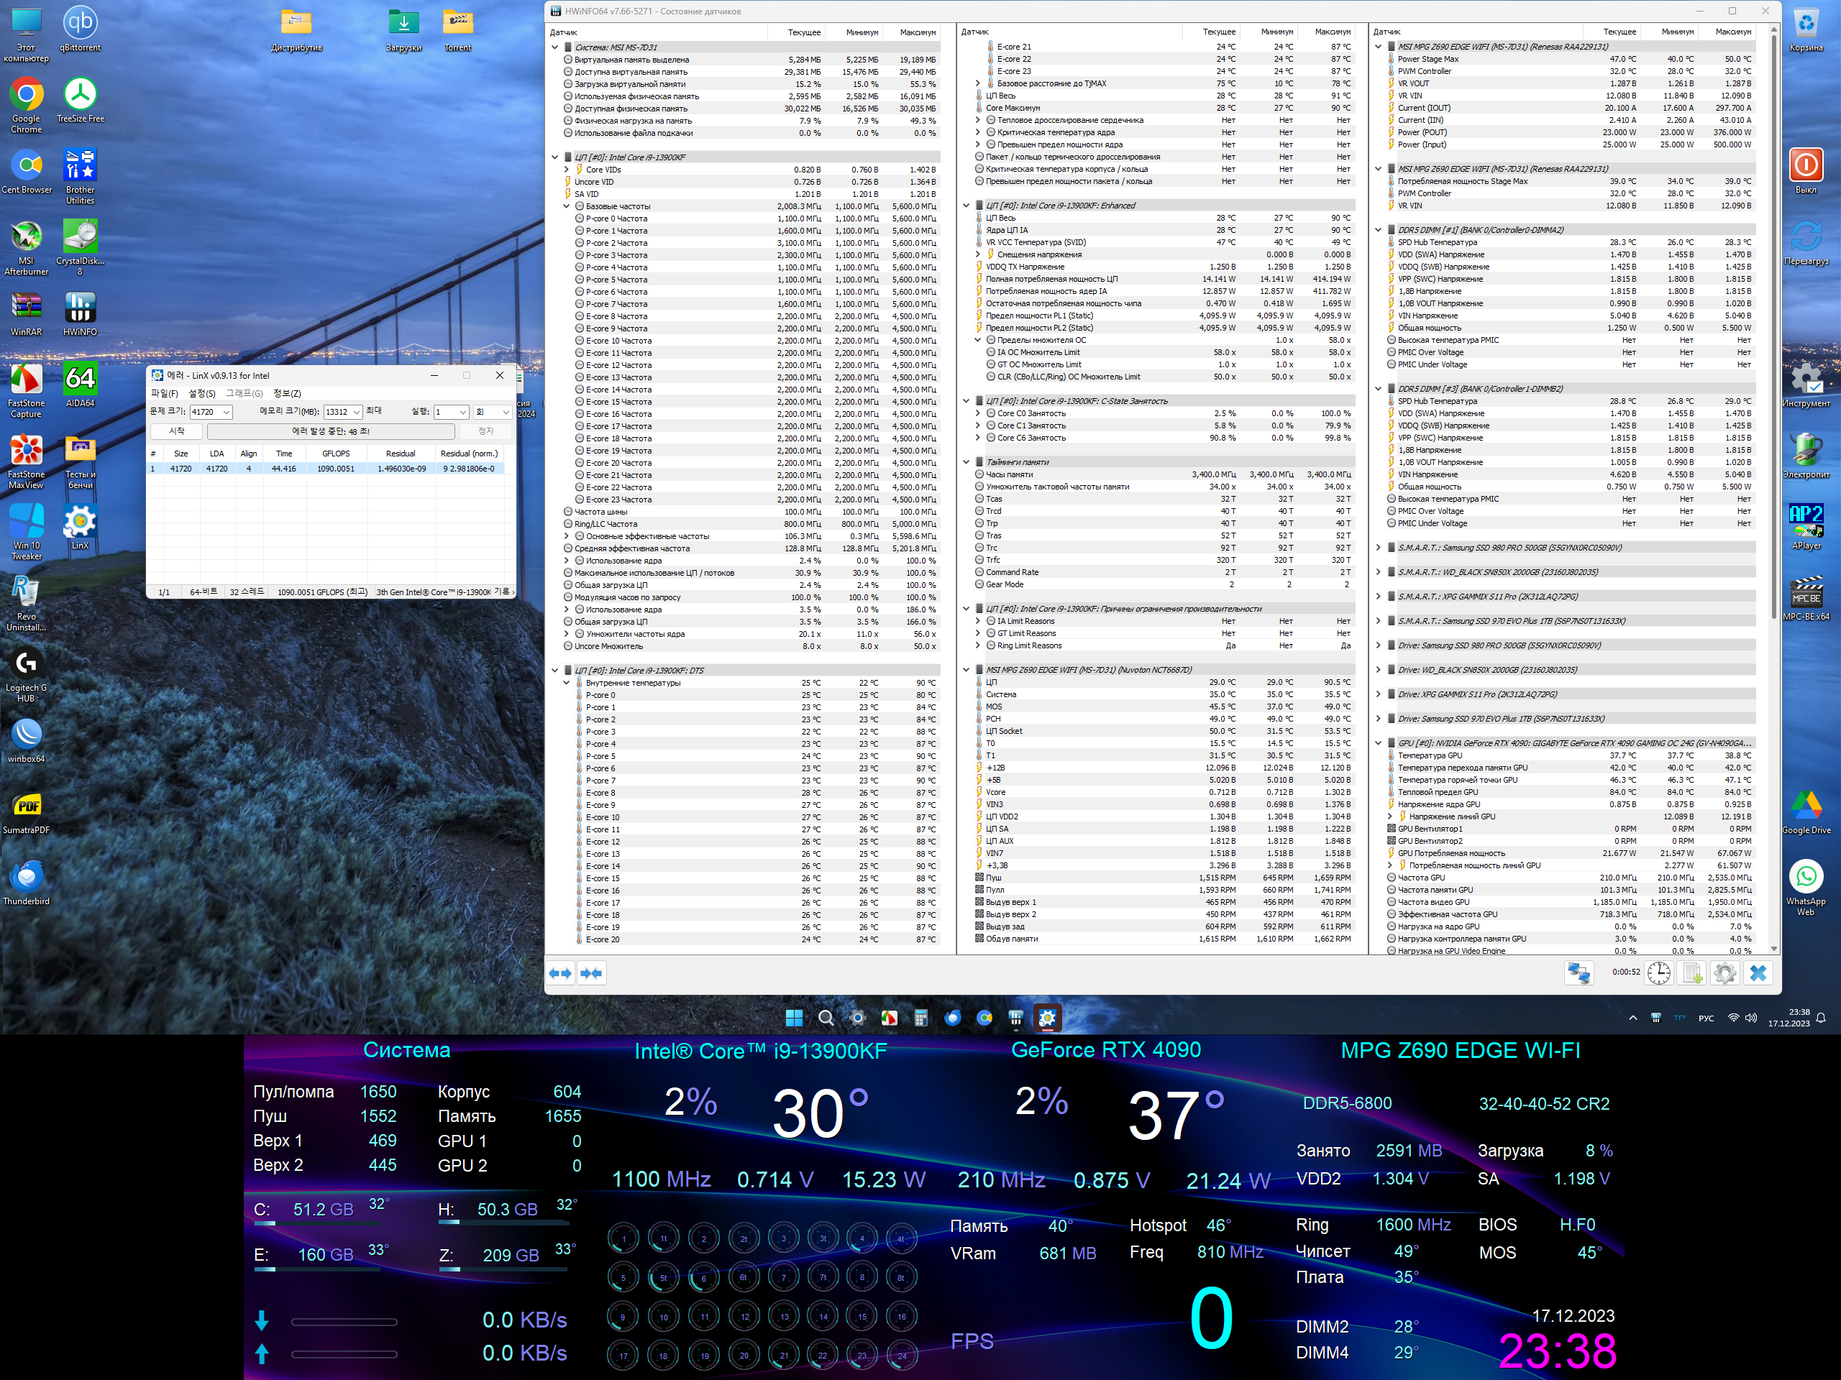
Task: Open the 파일(F) menu in LinX
Action: click(x=164, y=393)
